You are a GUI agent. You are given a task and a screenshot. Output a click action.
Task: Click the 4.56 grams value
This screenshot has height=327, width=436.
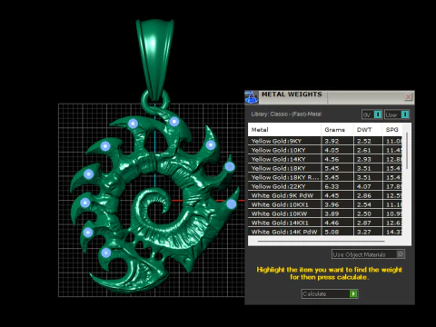pyautogui.click(x=332, y=159)
